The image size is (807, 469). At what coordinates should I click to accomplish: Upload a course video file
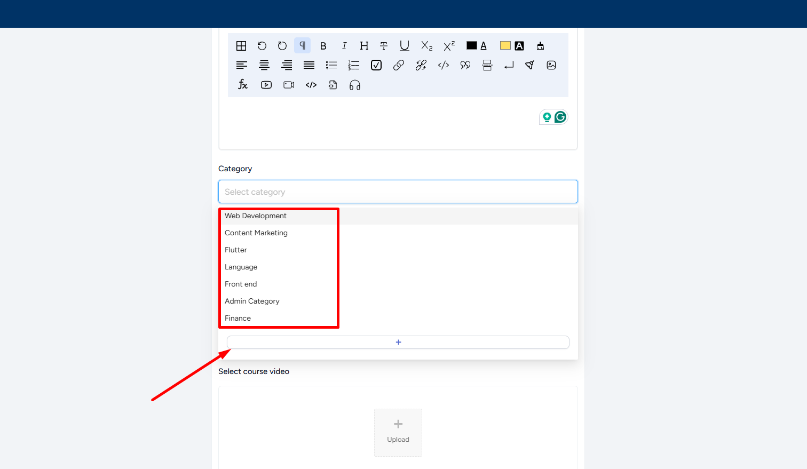click(398, 433)
